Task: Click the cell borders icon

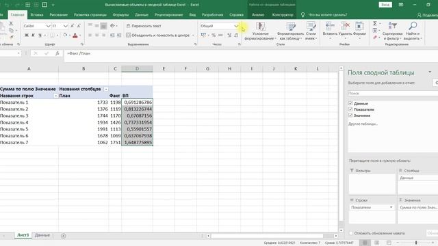Action: pos(52,35)
